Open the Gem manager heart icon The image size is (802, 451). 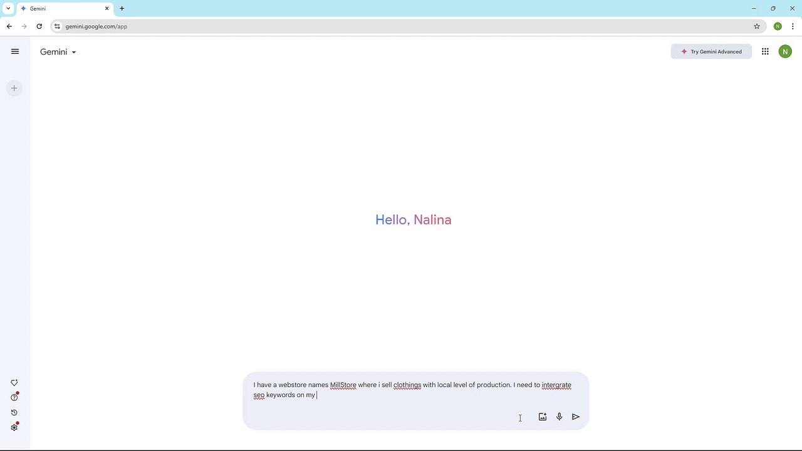(14, 383)
